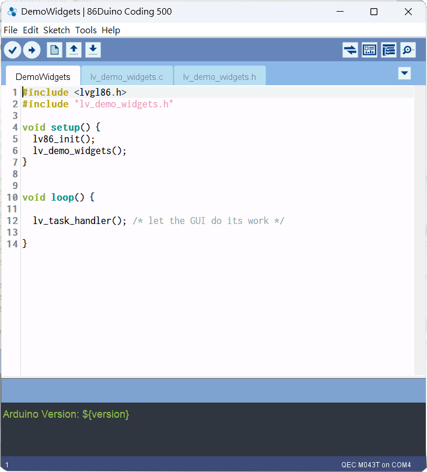
Task: Open the Tools menu
Action: tap(86, 30)
